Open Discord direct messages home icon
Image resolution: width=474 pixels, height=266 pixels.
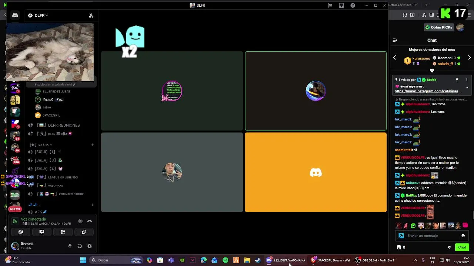coord(15,16)
